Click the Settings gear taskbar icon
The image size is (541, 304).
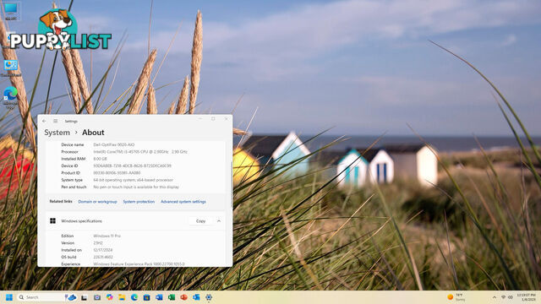pos(209,297)
